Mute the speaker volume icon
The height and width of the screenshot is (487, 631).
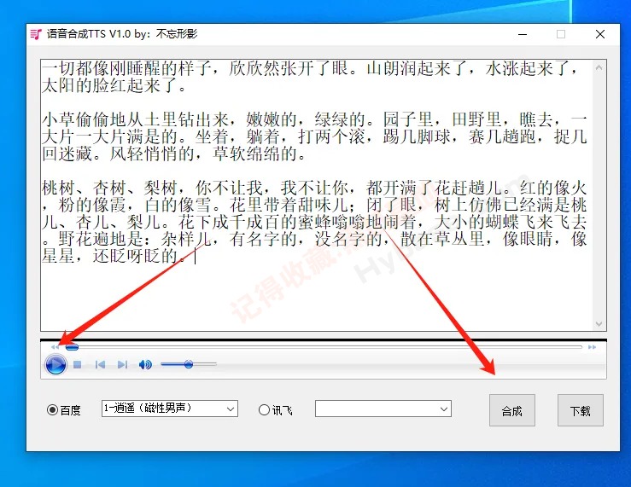click(x=145, y=365)
